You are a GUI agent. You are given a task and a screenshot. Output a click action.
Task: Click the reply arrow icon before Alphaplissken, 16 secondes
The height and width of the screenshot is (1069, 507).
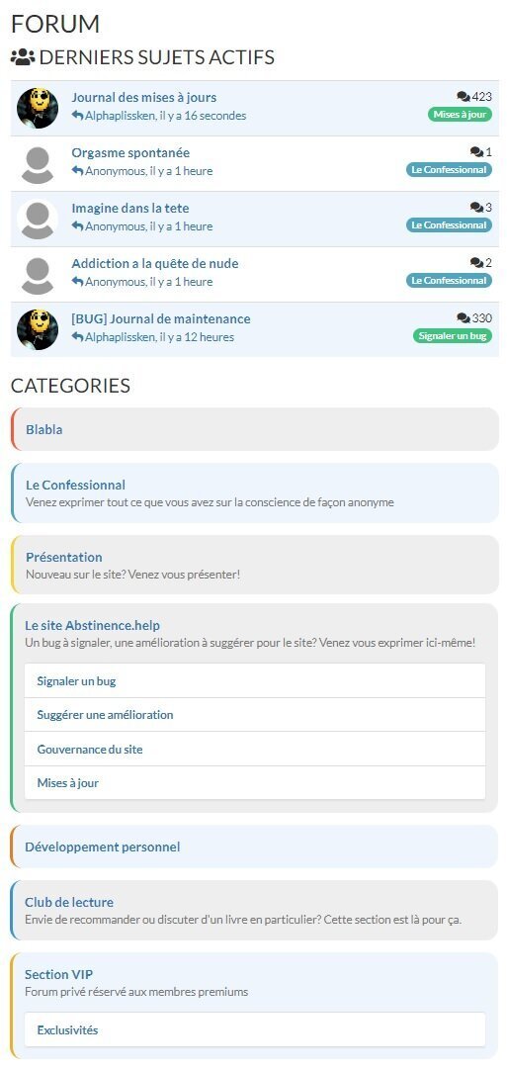click(77, 116)
